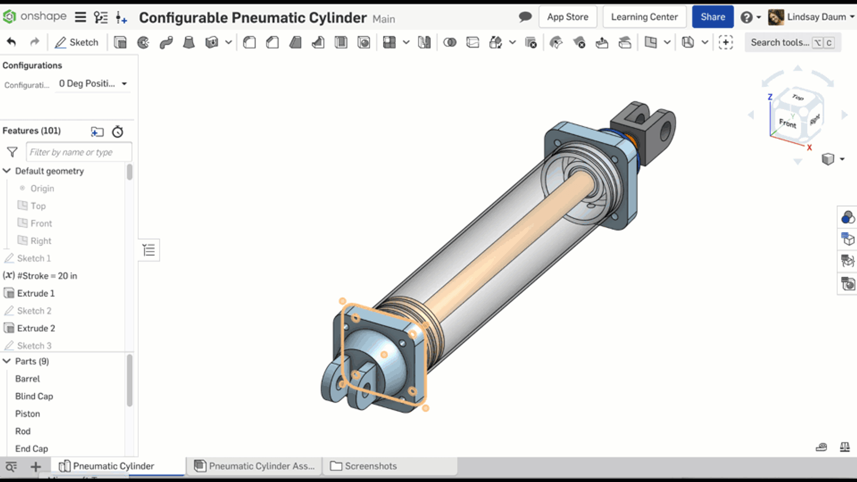This screenshot has width=857, height=482.
Task: Select the Revolve tool
Action: (x=143, y=42)
